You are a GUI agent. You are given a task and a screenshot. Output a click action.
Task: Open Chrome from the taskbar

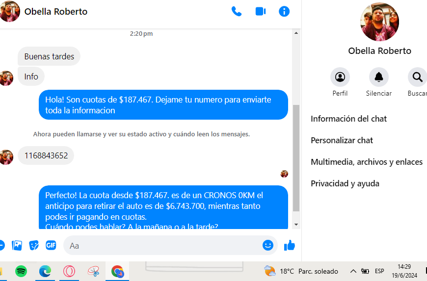[x=117, y=271]
